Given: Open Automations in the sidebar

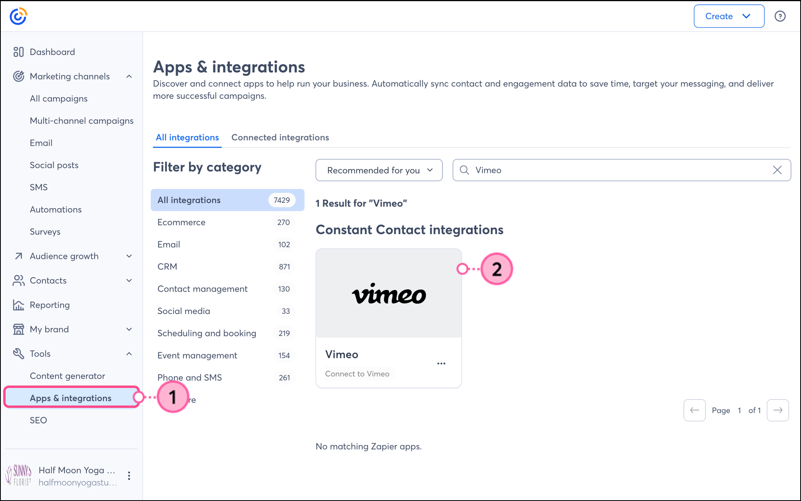Looking at the screenshot, I should pyautogui.click(x=56, y=209).
